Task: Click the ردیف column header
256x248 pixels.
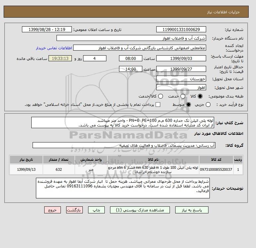Action: pos(238,159)
